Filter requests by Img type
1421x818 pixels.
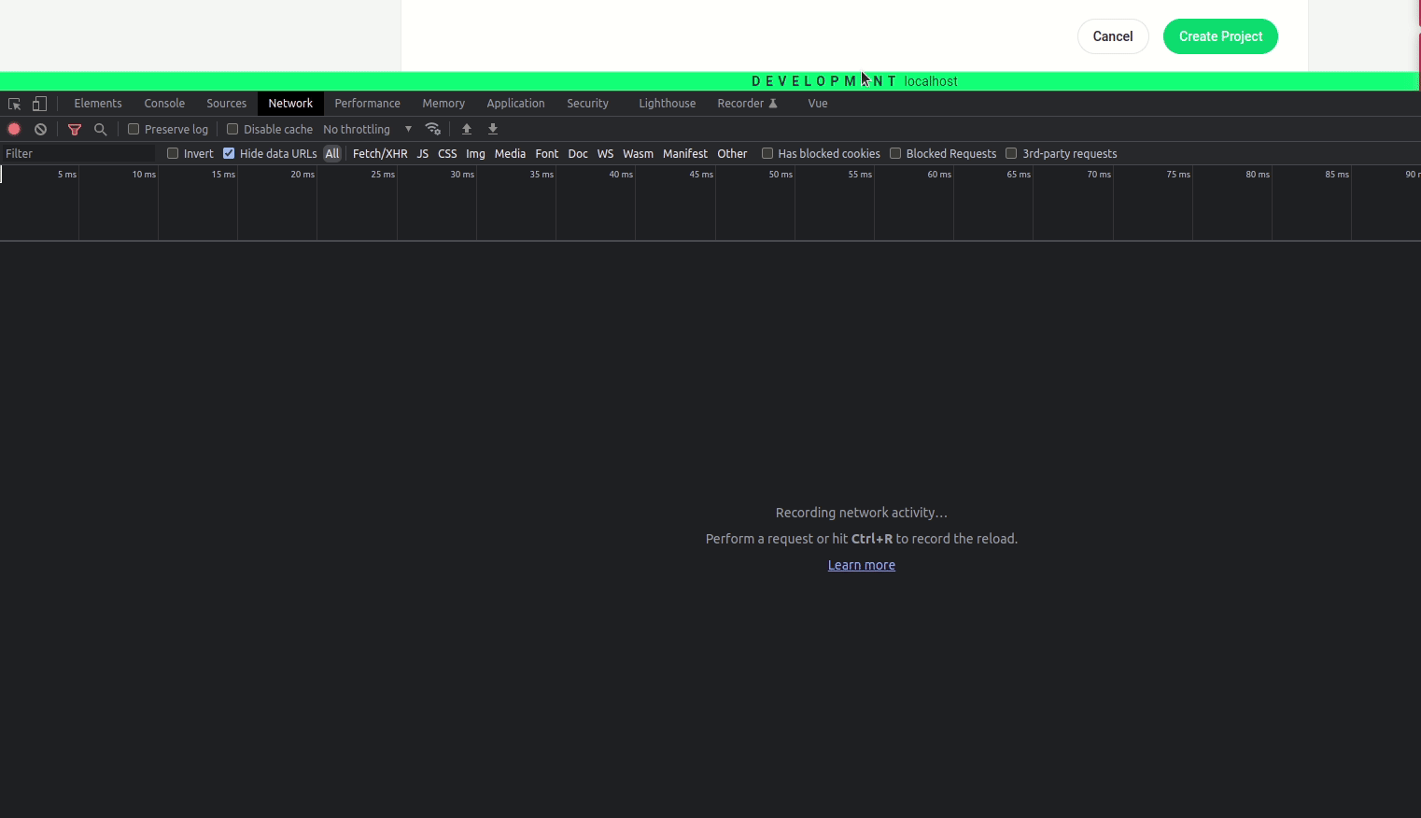pos(475,153)
